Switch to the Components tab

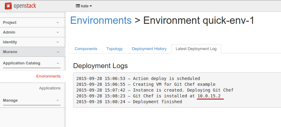pos(86,49)
